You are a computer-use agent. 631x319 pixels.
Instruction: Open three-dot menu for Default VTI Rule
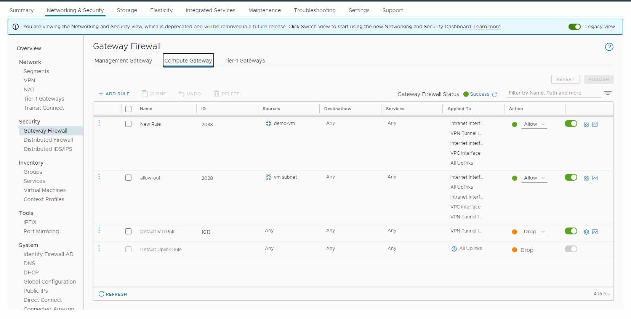[99, 230]
